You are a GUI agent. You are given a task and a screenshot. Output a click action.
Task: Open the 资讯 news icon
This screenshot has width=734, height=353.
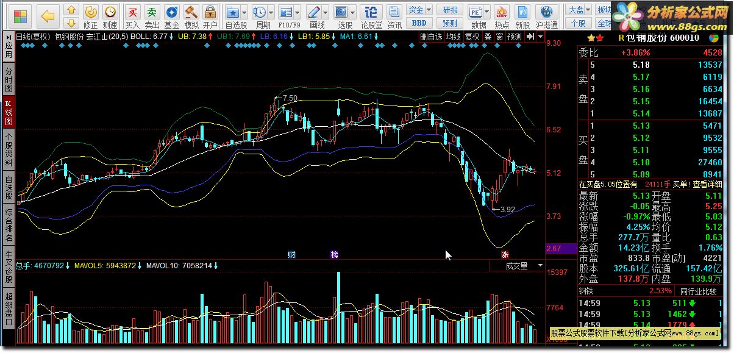pyautogui.click(x=394, y=16)
